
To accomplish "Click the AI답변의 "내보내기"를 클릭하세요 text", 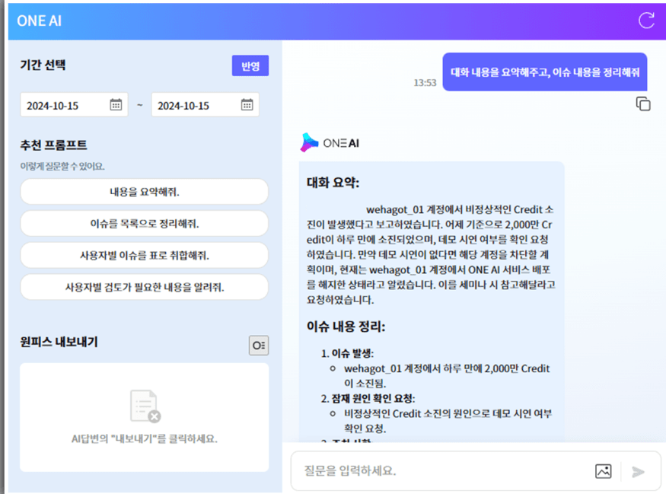I will [145, 438].
